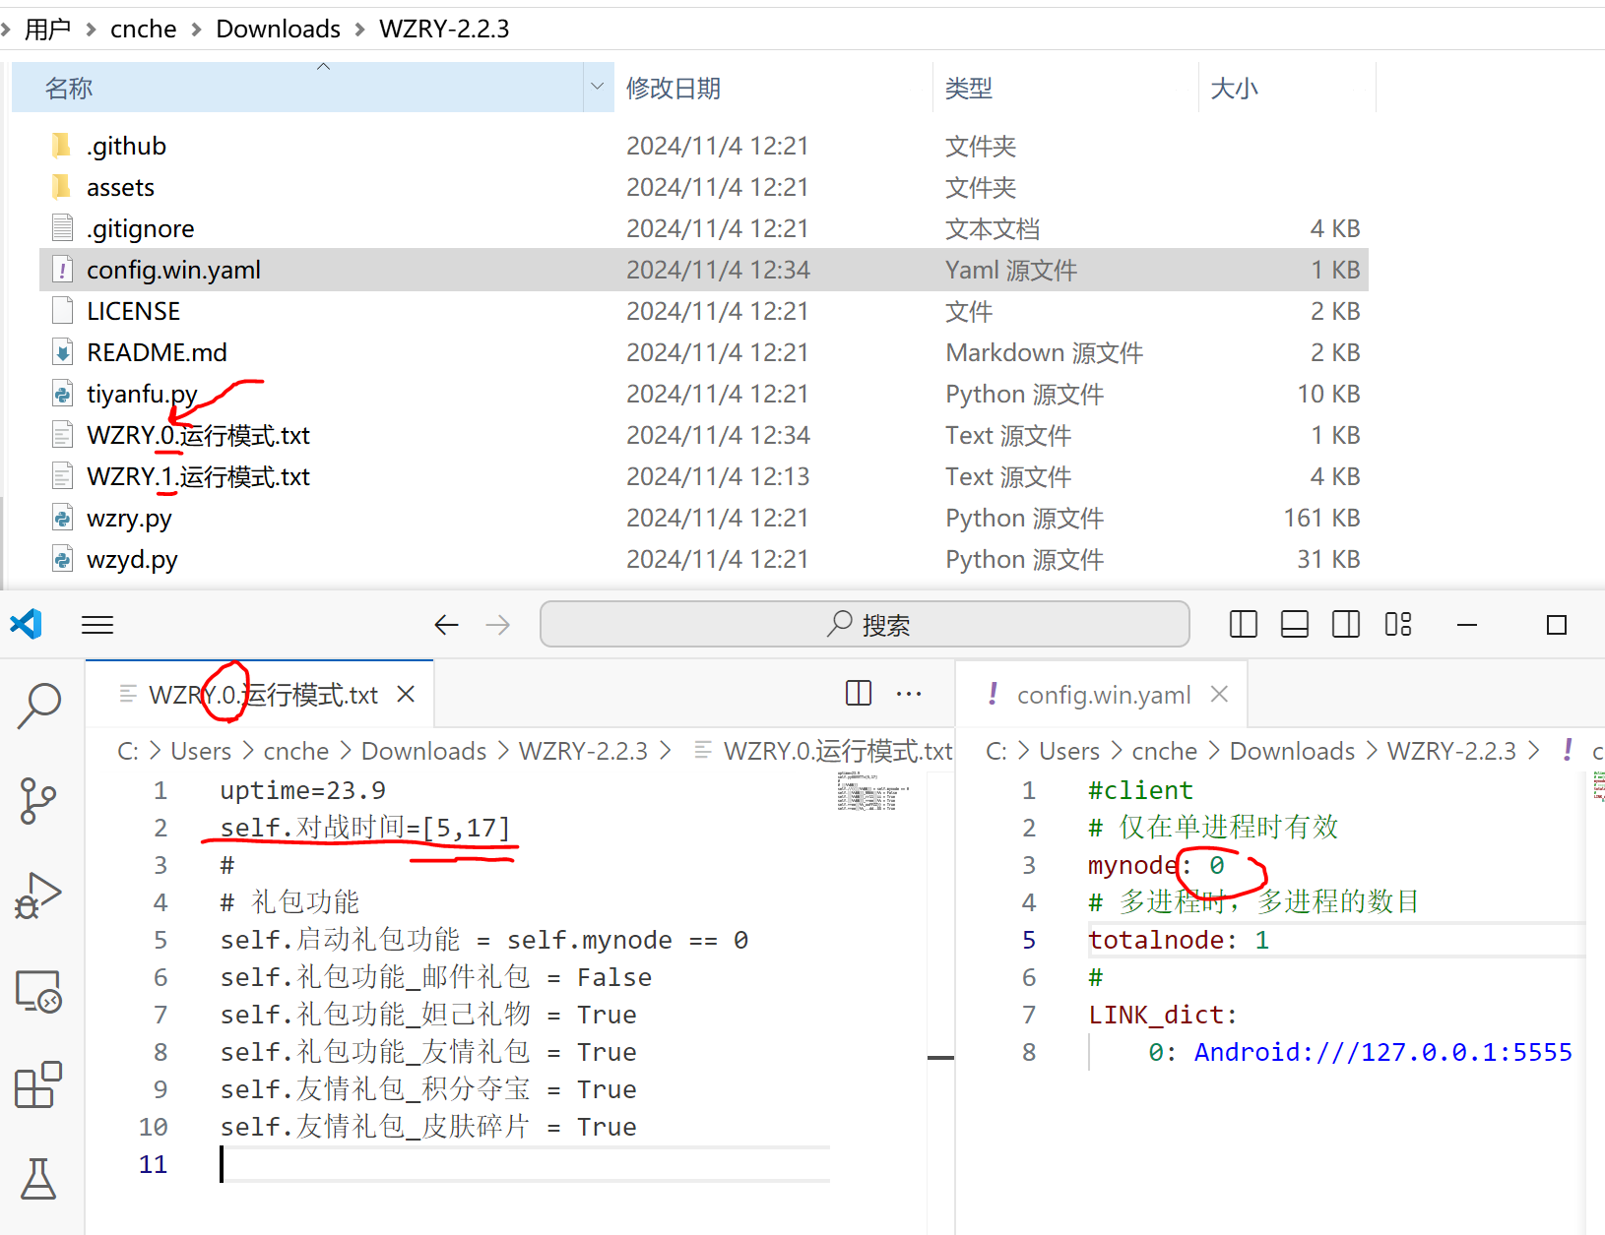Go back with the left arrow

click(446, 625)
